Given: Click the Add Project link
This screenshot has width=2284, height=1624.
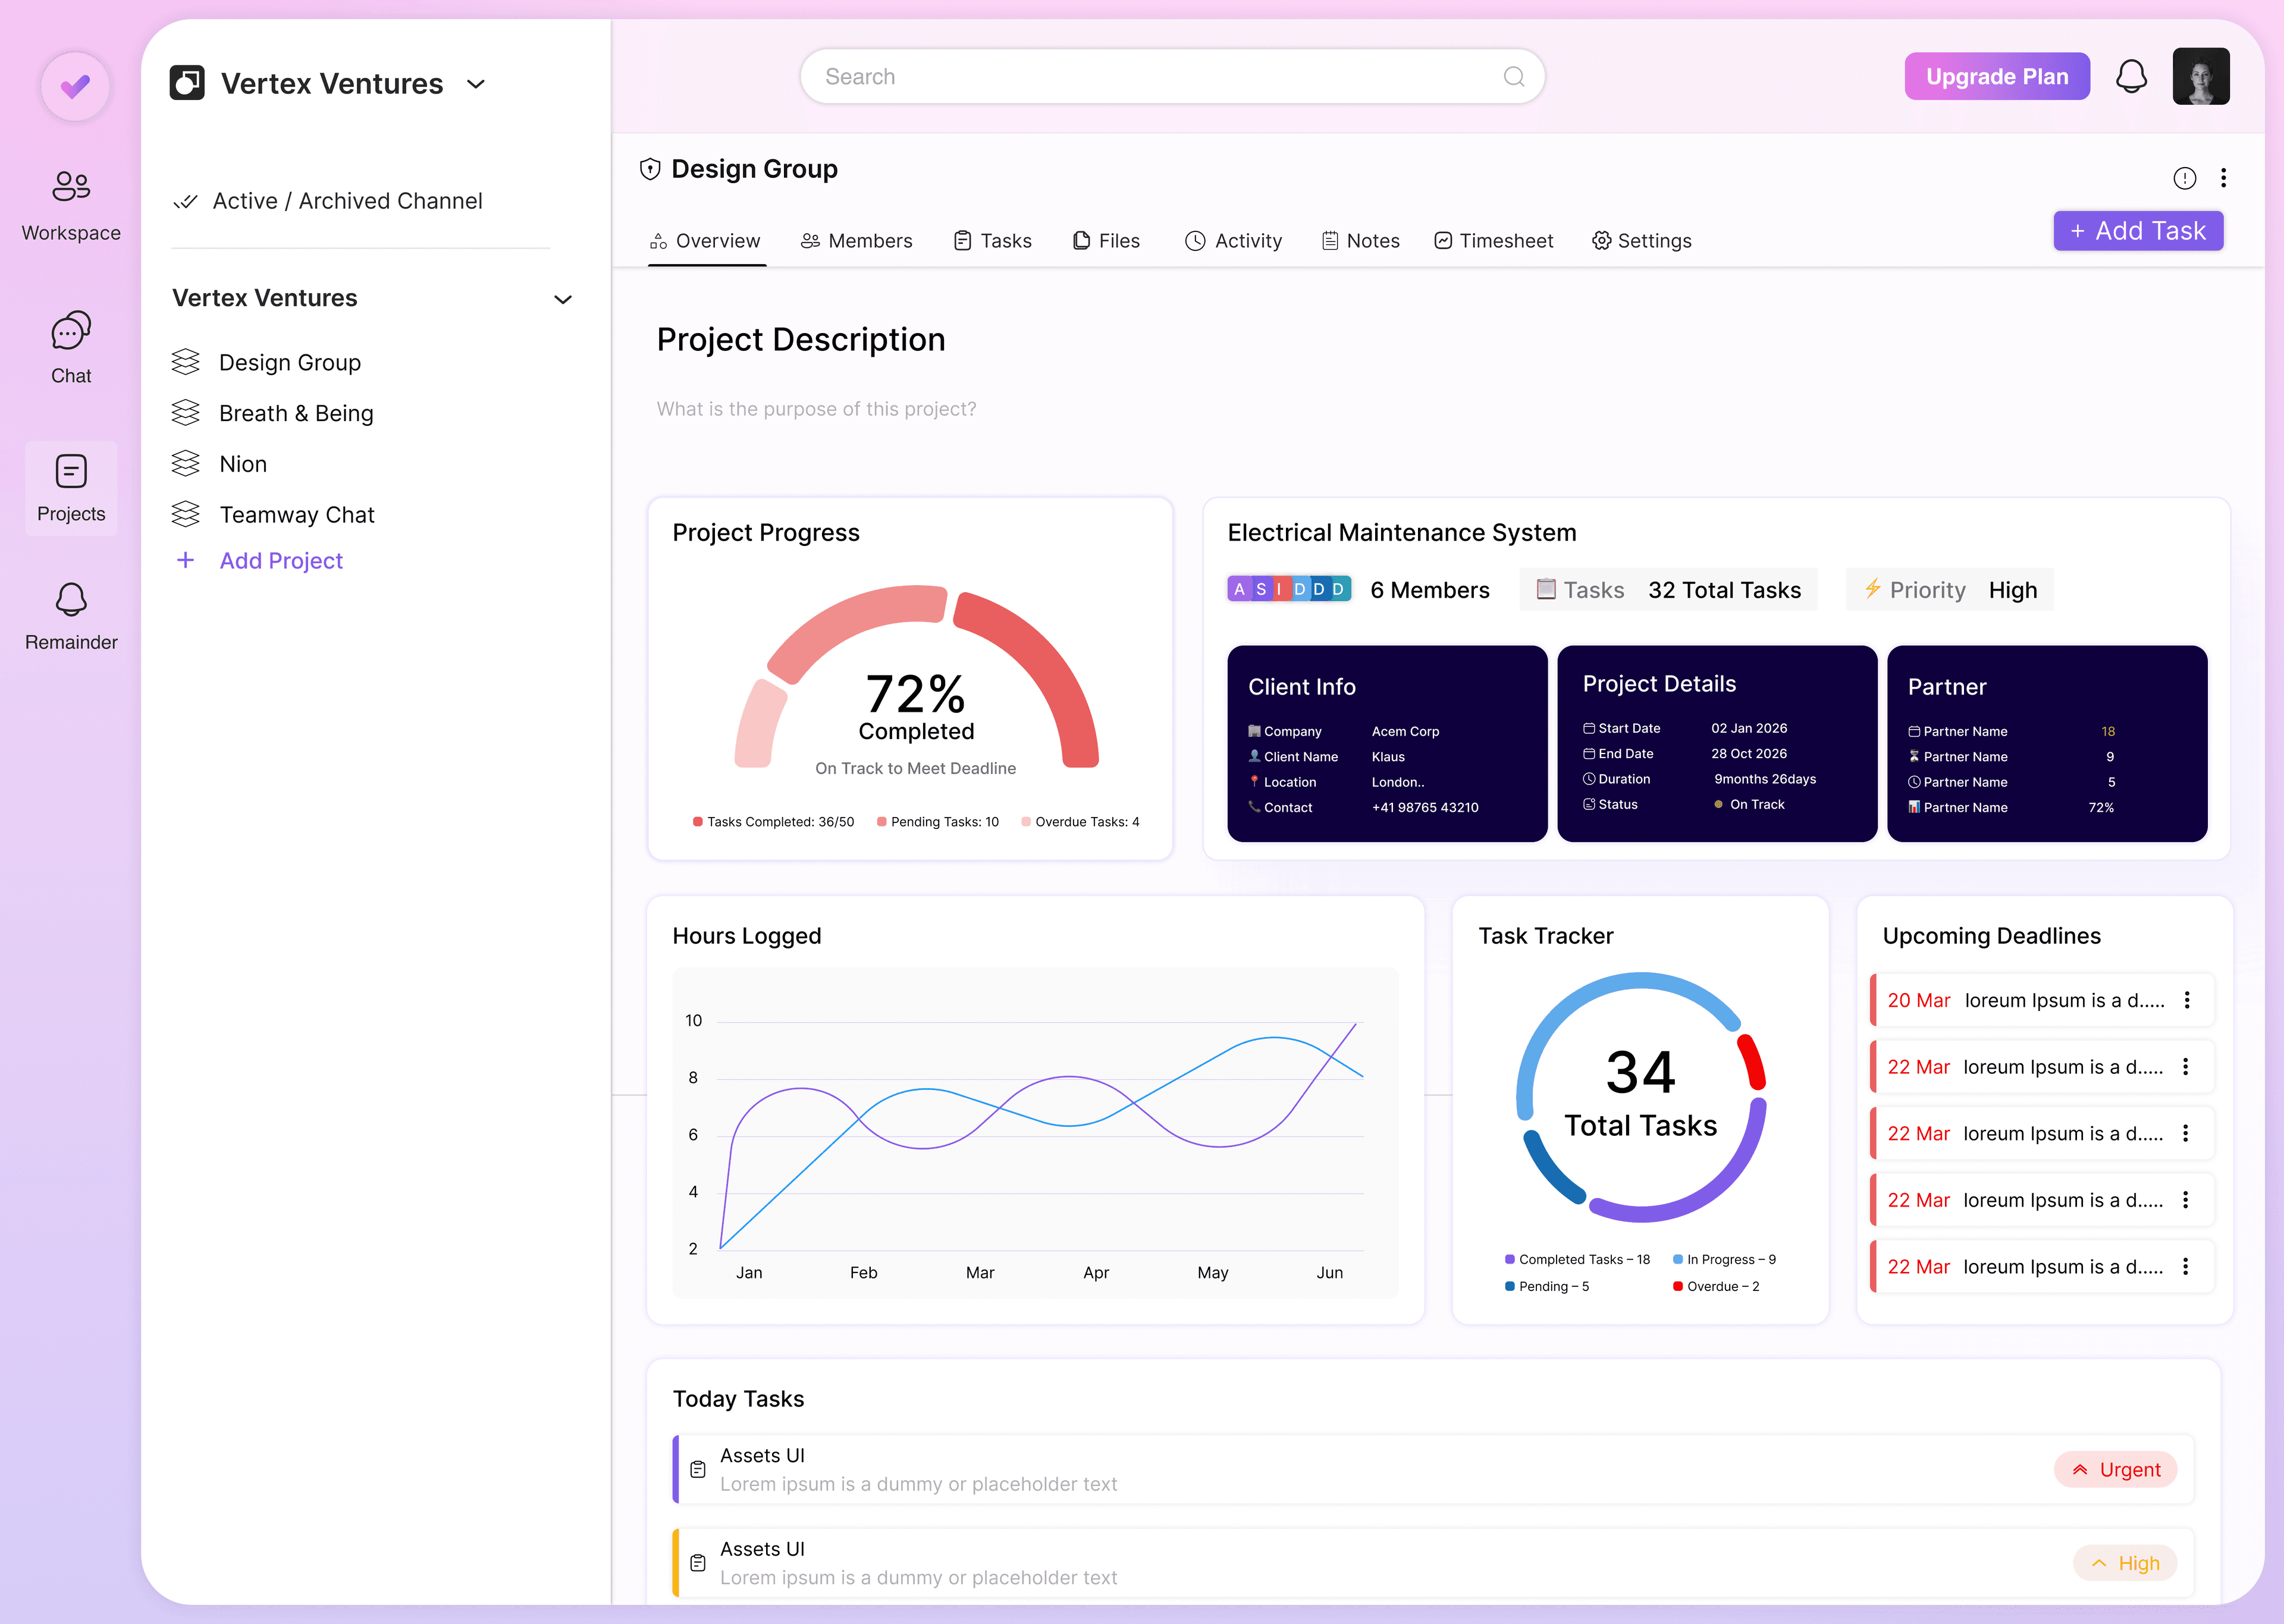Looking at the screenshot, I should click(281, 561).
